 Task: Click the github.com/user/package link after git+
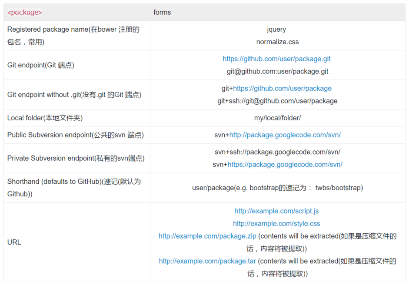[282, 88]
